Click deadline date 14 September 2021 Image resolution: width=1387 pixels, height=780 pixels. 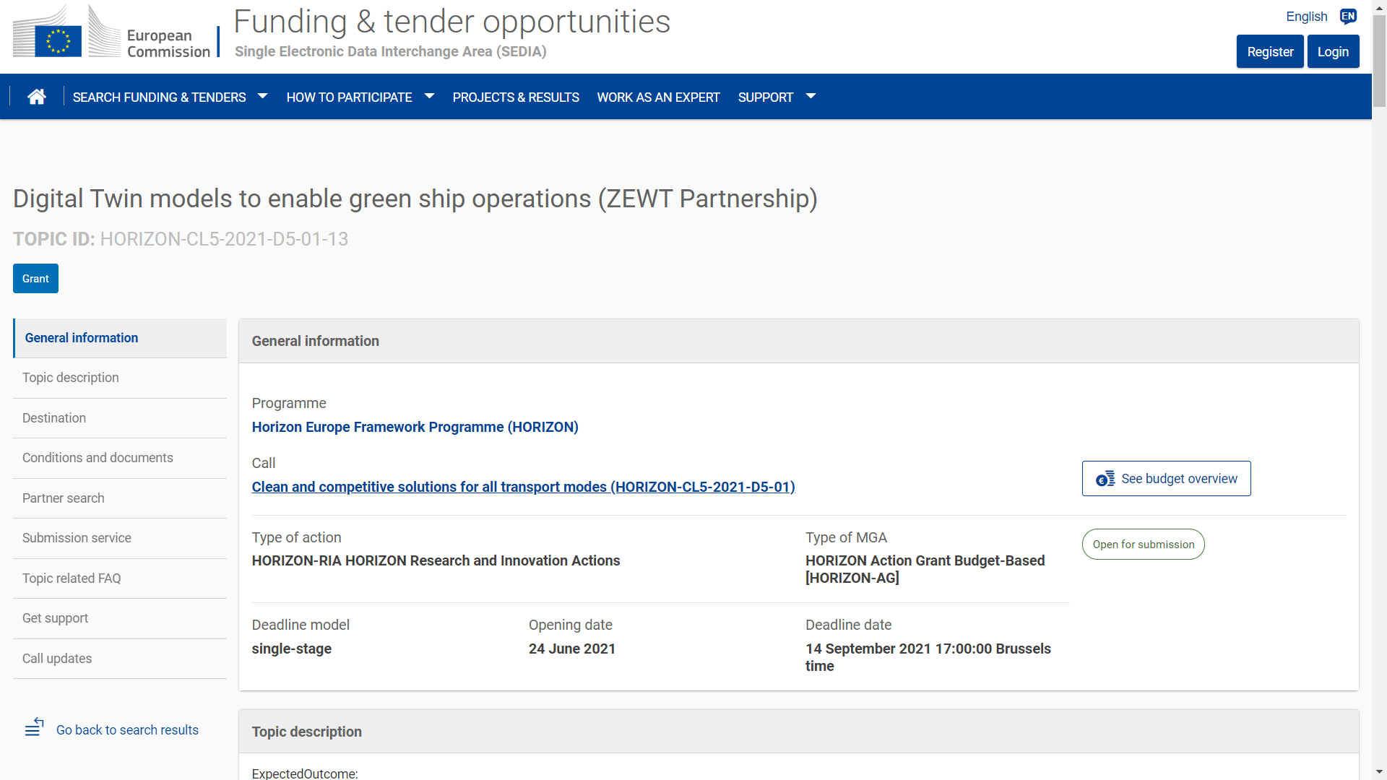(928, 657)
